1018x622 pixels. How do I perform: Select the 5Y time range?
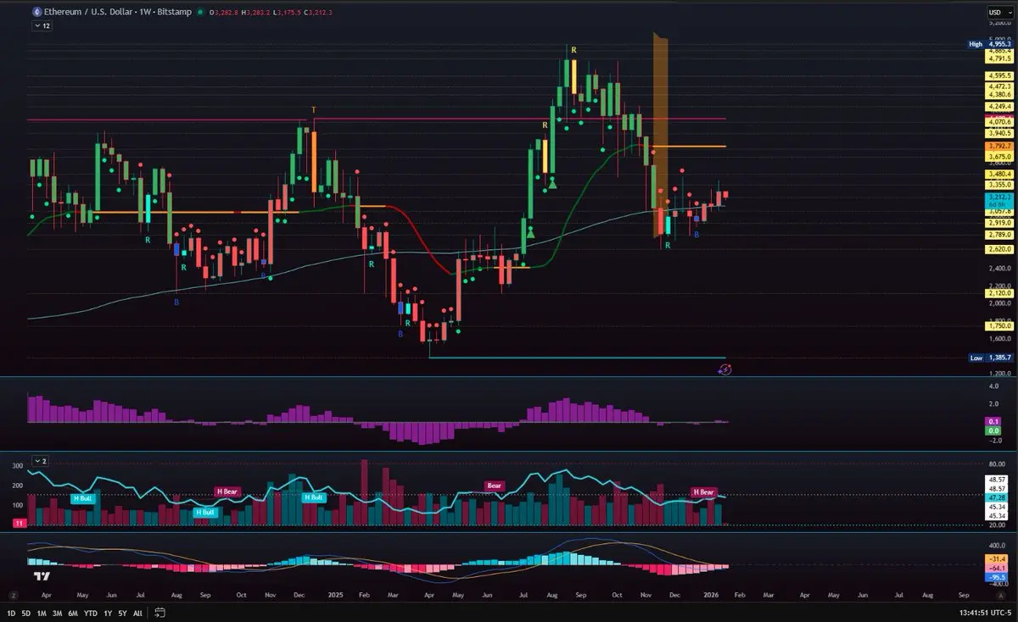pos(123,613)
